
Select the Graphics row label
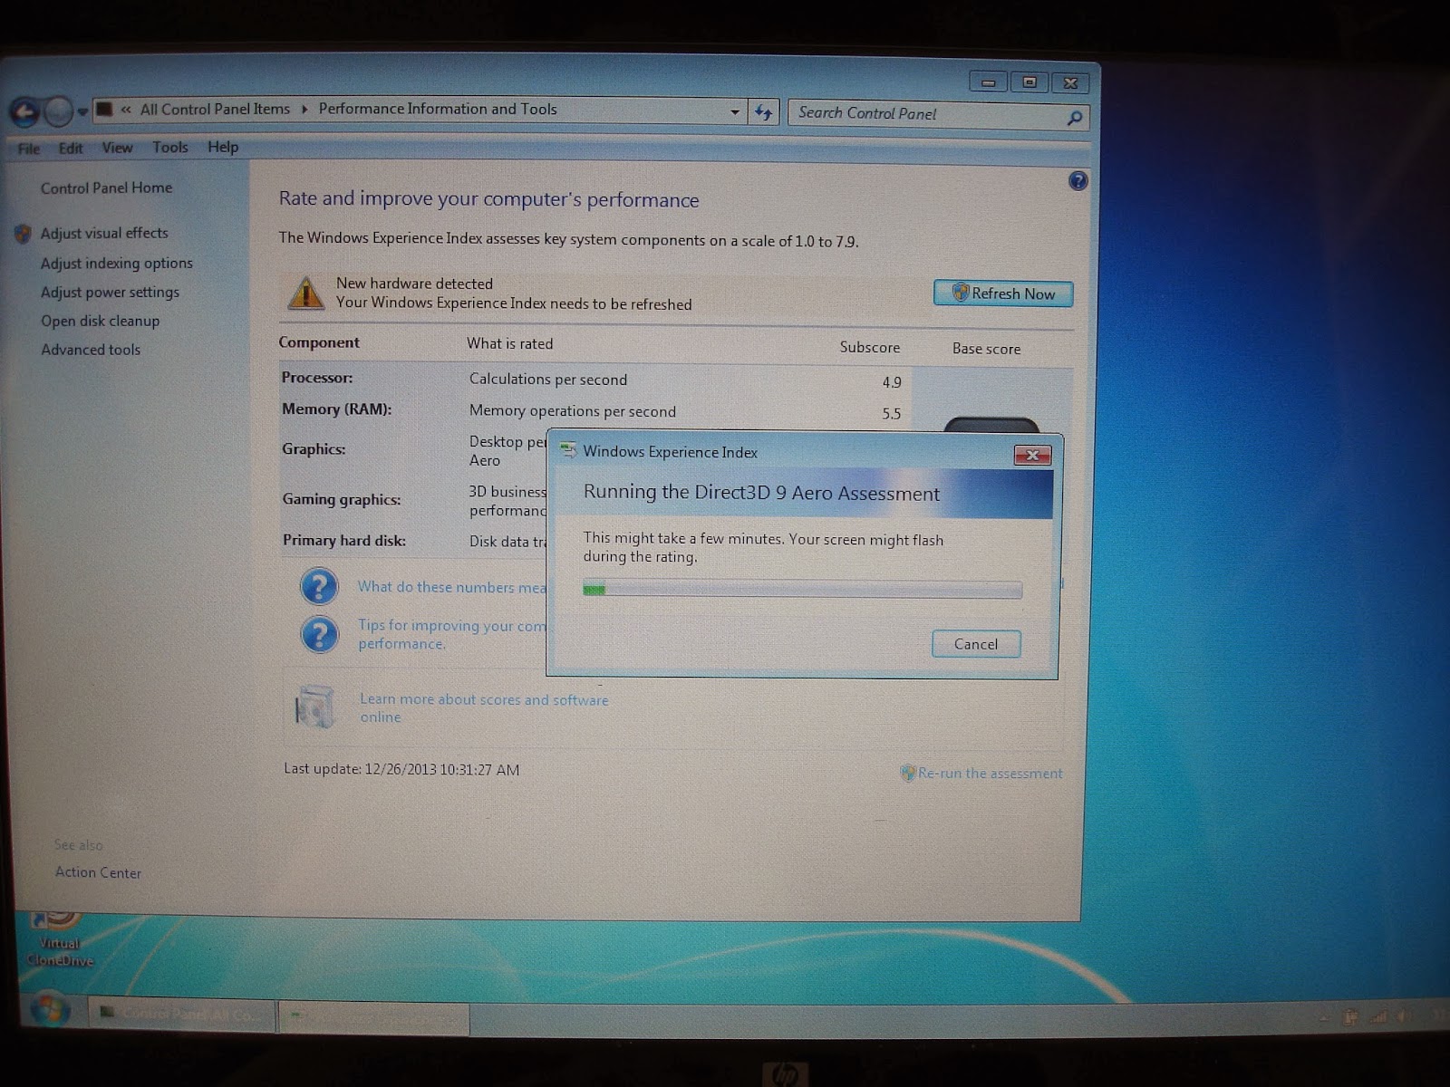(314, 449)
